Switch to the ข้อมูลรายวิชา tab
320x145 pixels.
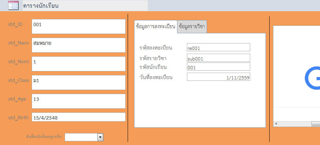click(x=192, y=26)
